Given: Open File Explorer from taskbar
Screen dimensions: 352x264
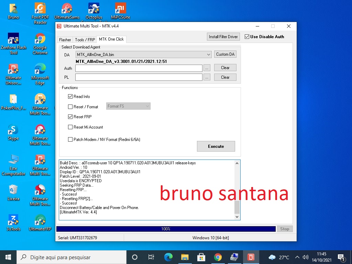Looking at the screenshot, I should tap(185, 257).
